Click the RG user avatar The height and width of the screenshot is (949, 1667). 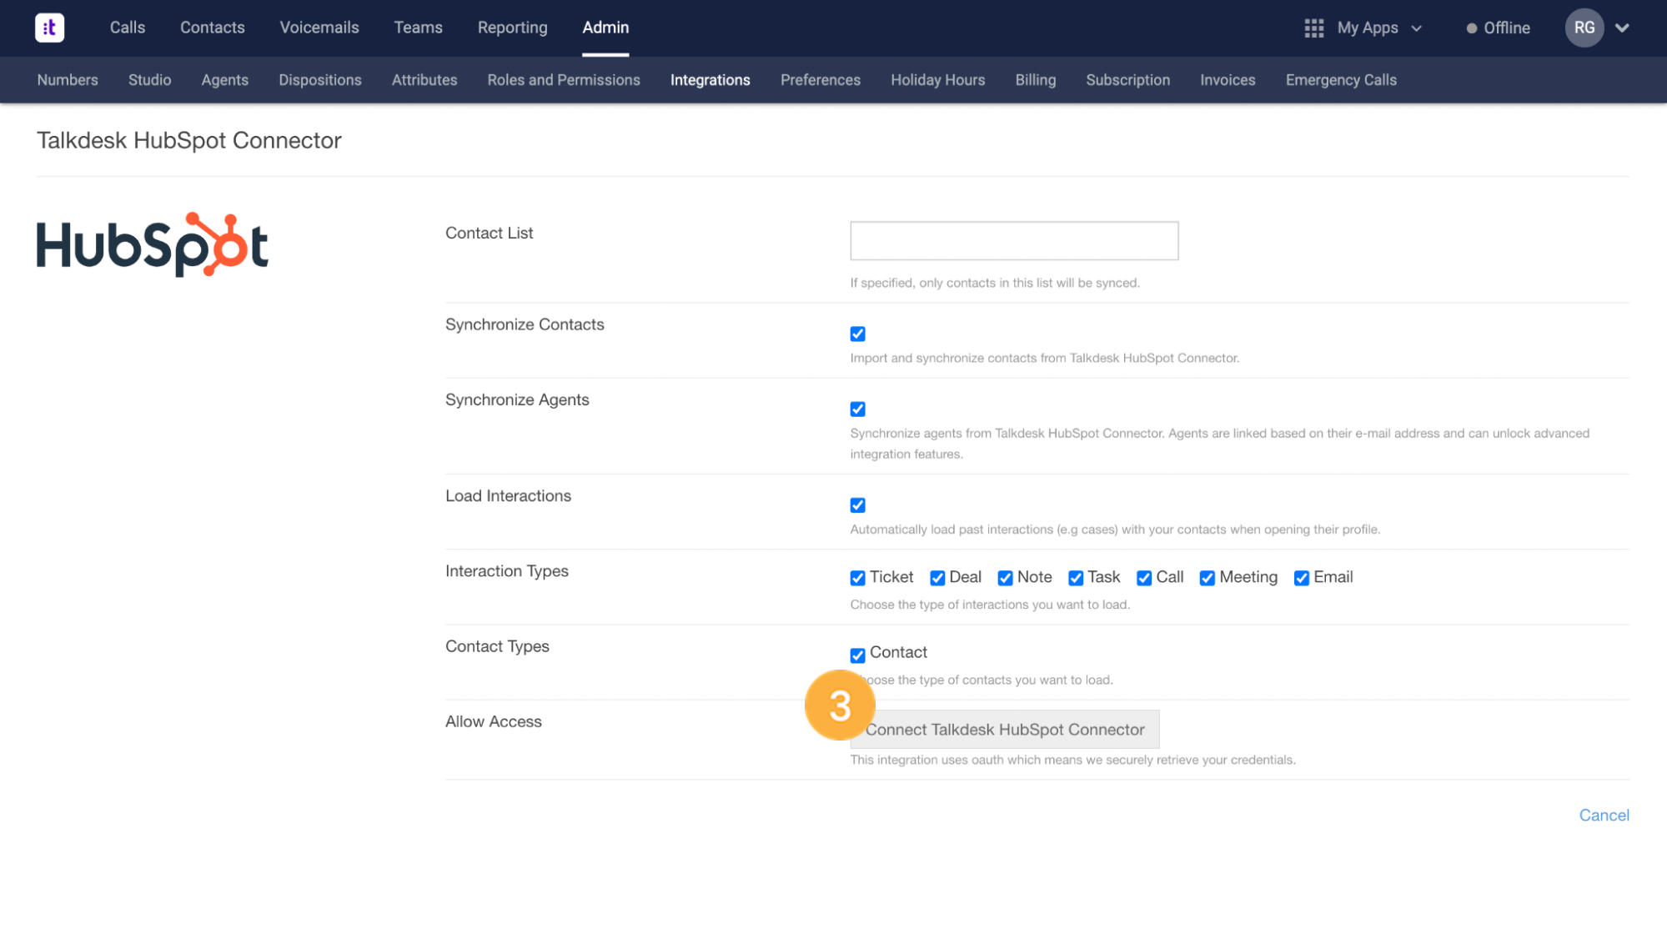pyautogui.click(x=1584, y=28)
